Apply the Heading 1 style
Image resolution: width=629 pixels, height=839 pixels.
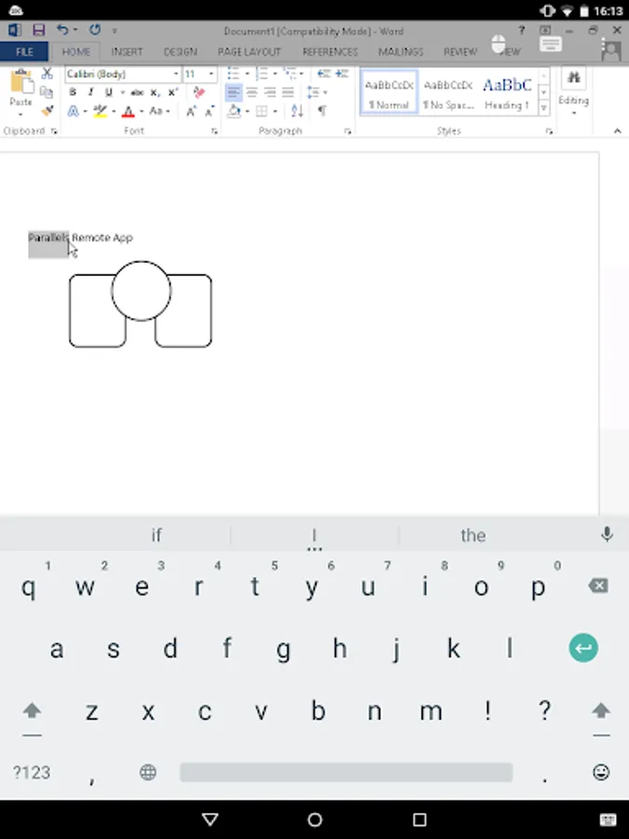coord(507,92)
